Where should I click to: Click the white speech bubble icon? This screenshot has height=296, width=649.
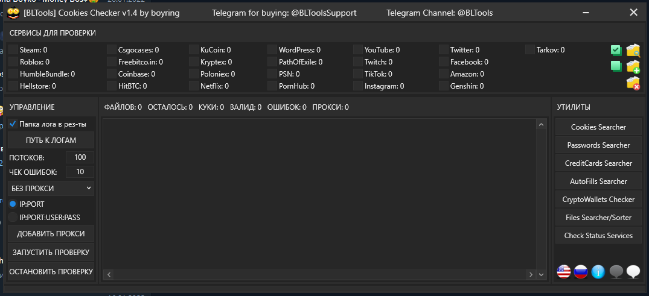[633, 272]
